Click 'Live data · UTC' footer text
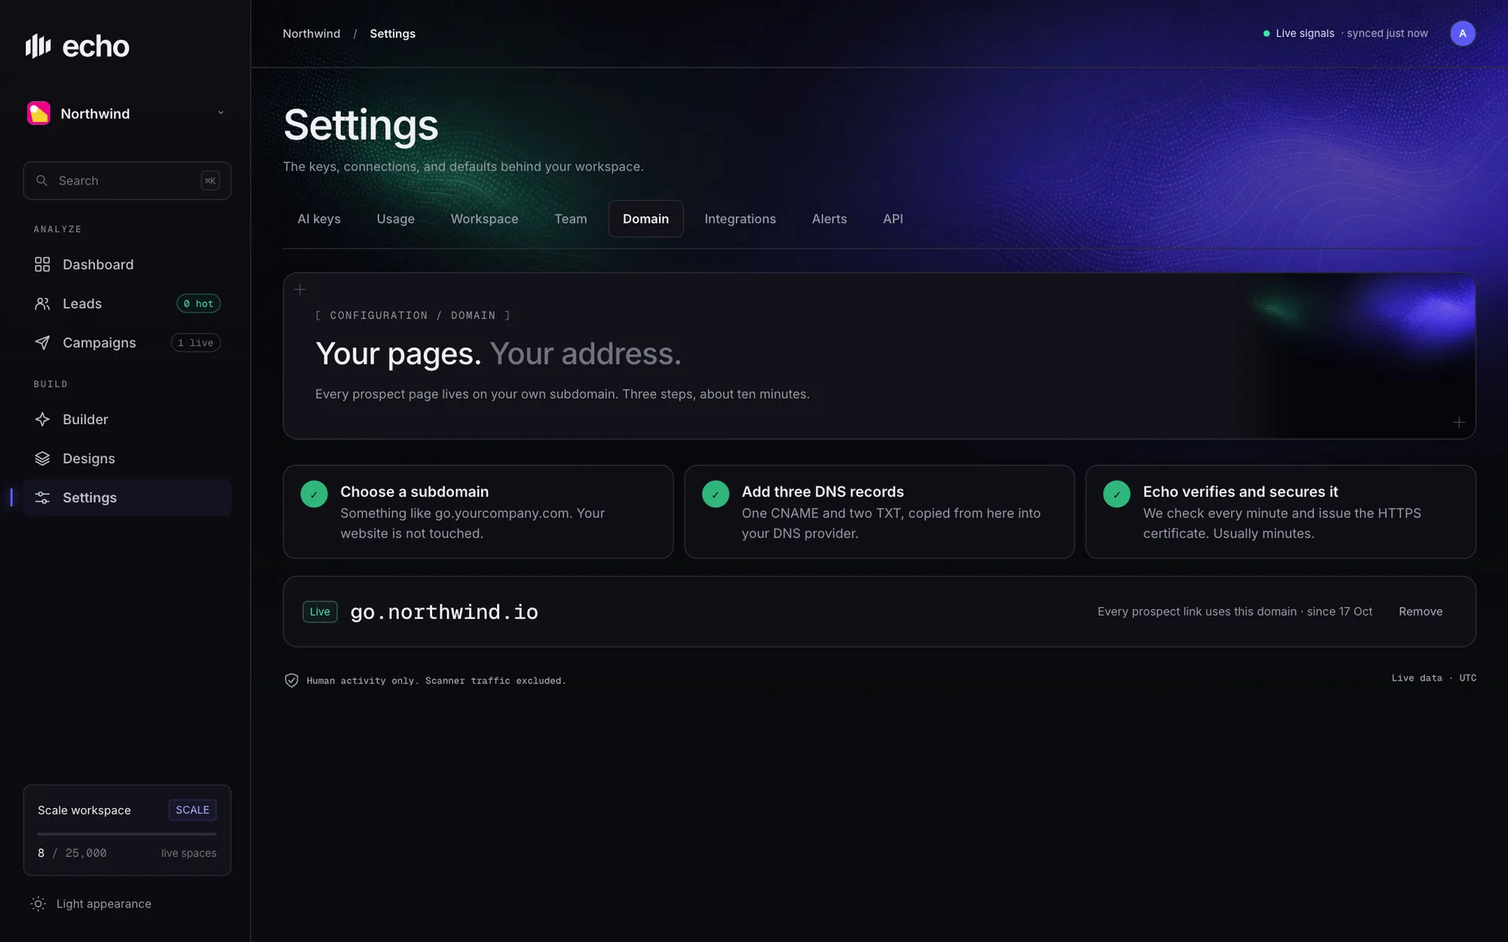The image size is (1508, 942). pos(1434,678)
